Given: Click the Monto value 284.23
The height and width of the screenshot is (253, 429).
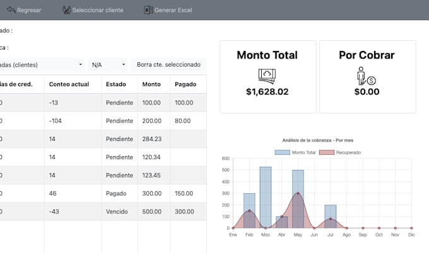Looking at the screenshot, I should pyautogui.click(x=152, y=139).
